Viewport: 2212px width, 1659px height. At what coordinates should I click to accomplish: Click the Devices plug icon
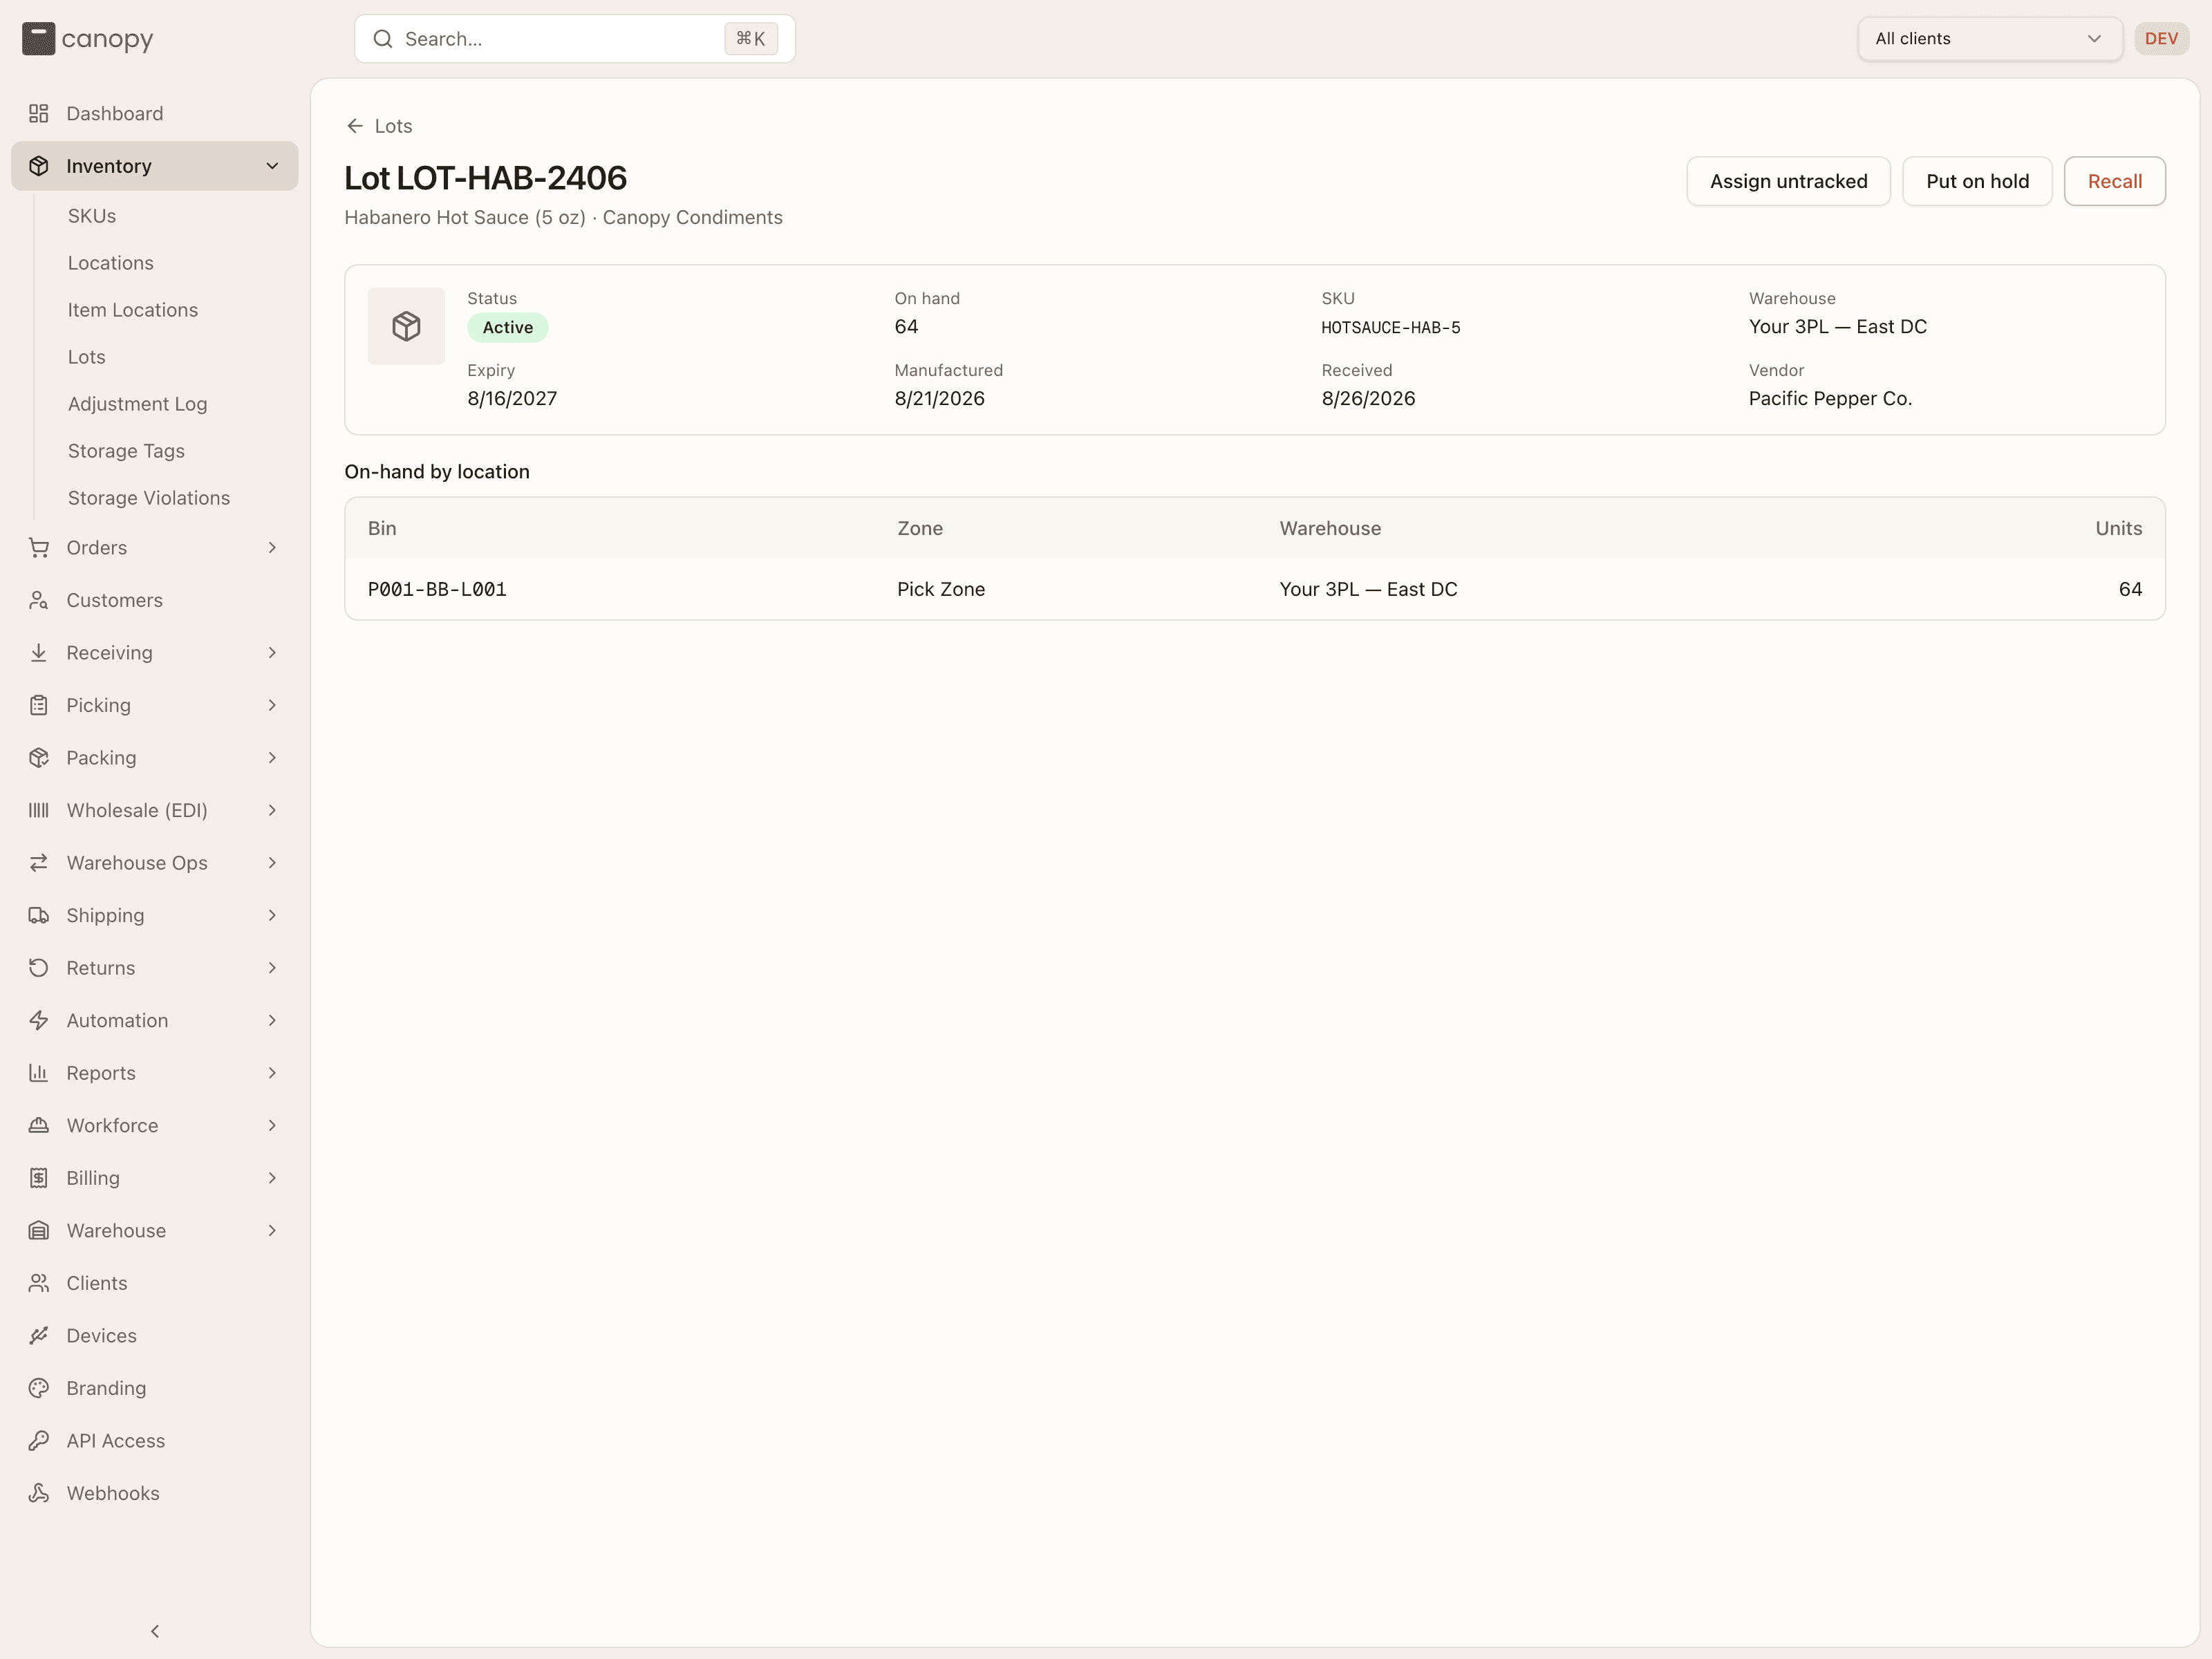[39, 1336]
